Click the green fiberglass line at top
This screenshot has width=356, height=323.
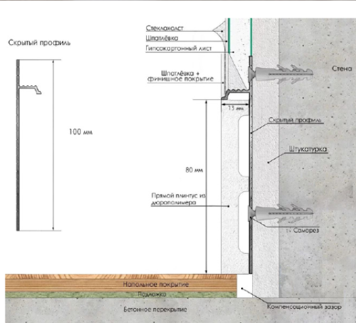pos(229,36)
